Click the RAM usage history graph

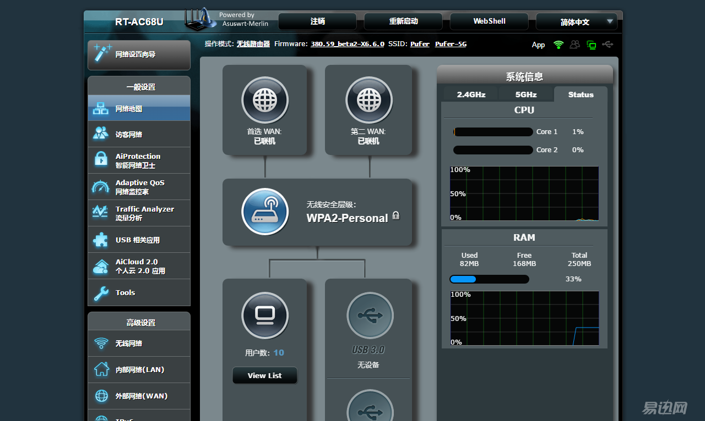coord(524,318)
